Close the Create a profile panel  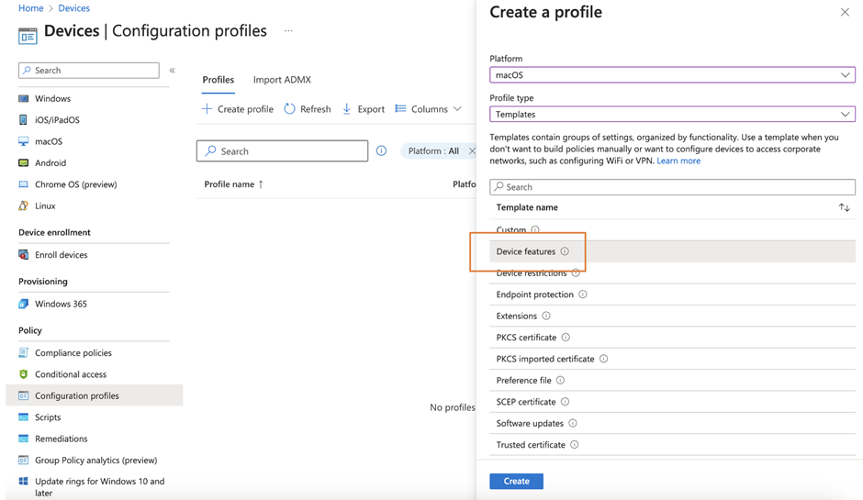click(845, 12)
